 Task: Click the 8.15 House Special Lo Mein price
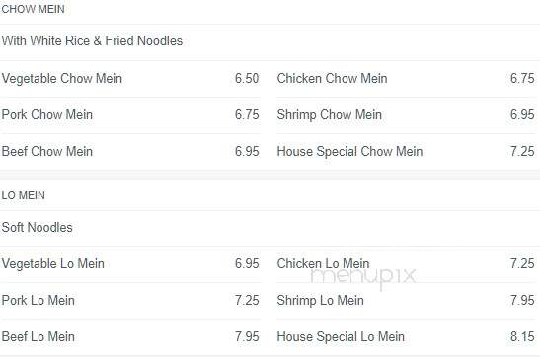click(x=522, y=336)
